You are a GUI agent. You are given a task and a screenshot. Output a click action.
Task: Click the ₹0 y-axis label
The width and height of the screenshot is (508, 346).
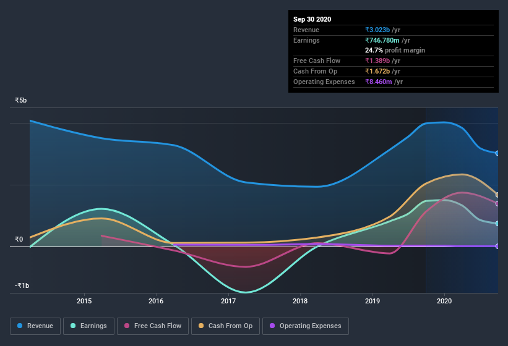(19, 239)
